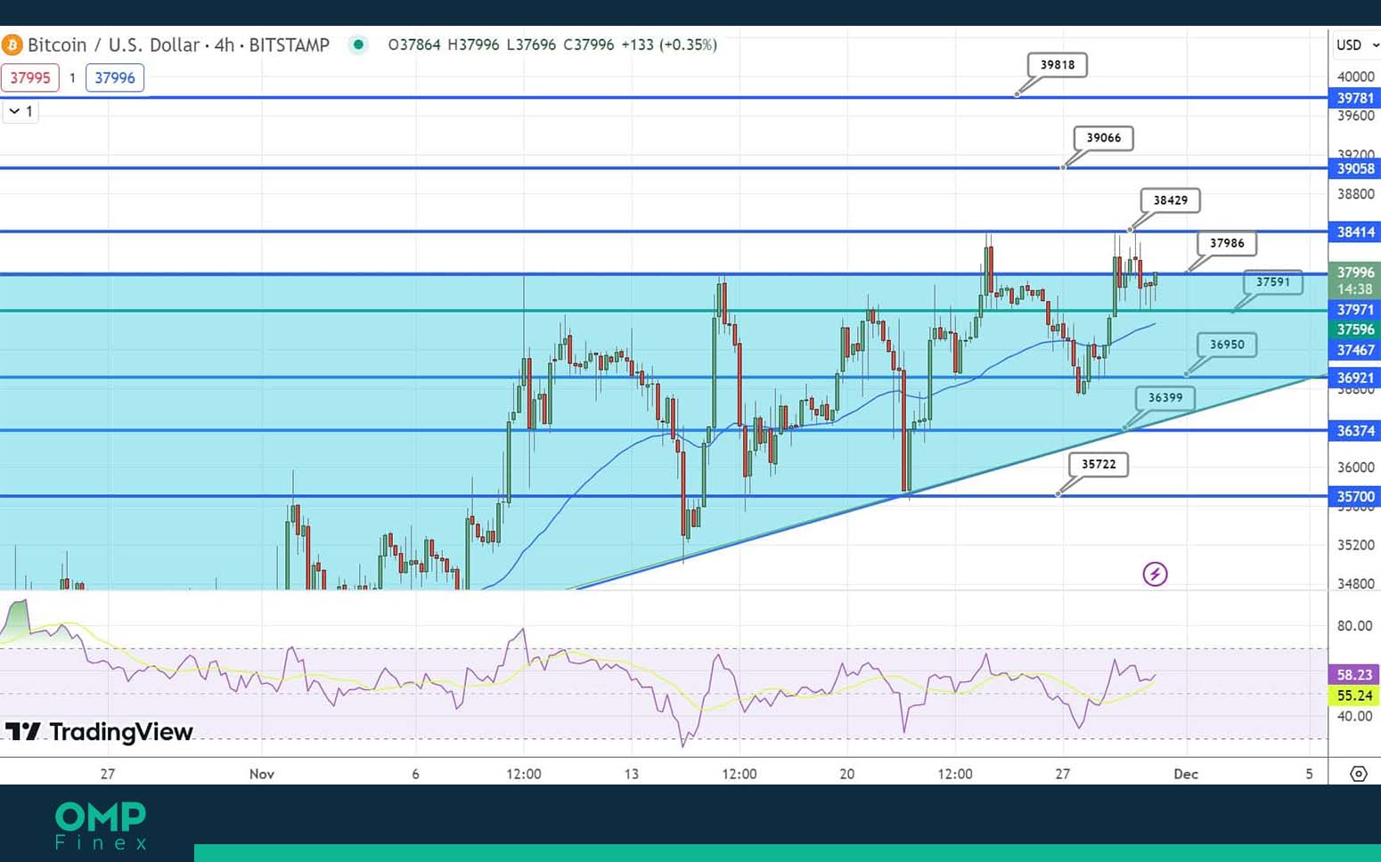Click the RSI average 55.24 tag
The height and width of the screenshot is (862, 1381).
[x=1354, y=695]
